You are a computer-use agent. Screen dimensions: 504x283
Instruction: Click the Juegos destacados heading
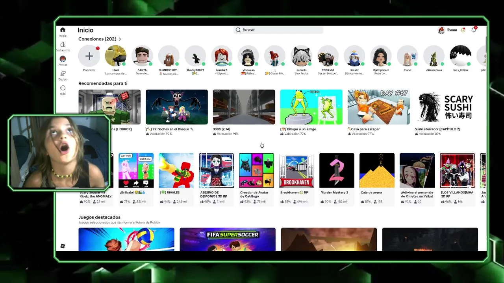pyautogui.click(x=99, y=217)
